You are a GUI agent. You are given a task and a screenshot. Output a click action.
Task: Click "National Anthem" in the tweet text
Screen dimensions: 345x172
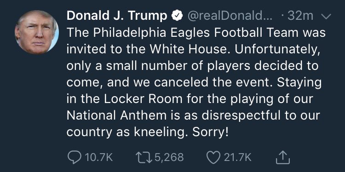[x=117, y=115]
